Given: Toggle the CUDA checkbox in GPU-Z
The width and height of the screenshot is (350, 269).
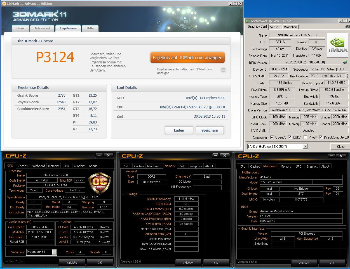Looking at the screenshot, I should (290, 137).
